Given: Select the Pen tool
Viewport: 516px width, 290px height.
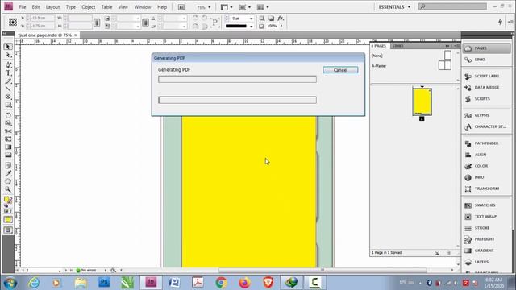Looking at the screenshot, I should (8, 64).
